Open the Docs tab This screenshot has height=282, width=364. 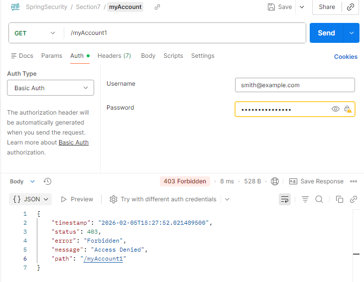[22, 56]
